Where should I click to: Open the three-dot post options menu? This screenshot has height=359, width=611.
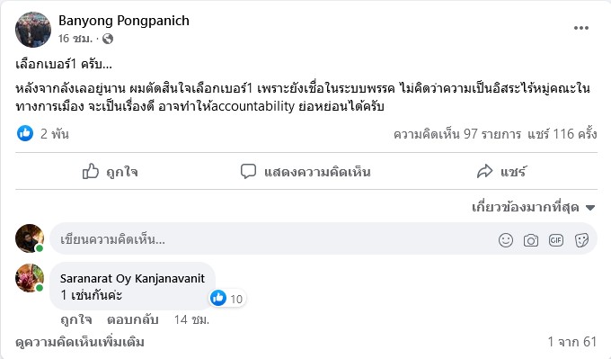pyautogui.click(x=580, y=28)
